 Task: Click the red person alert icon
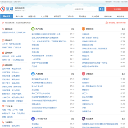pyautogui.click(x=107, y=23)
